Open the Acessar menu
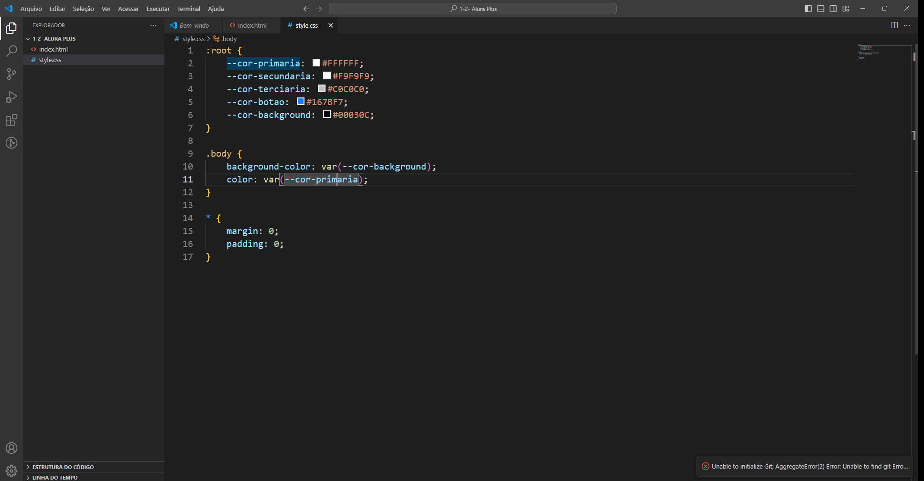Screen dimensions: 924x481 click(x=129, y=9)
